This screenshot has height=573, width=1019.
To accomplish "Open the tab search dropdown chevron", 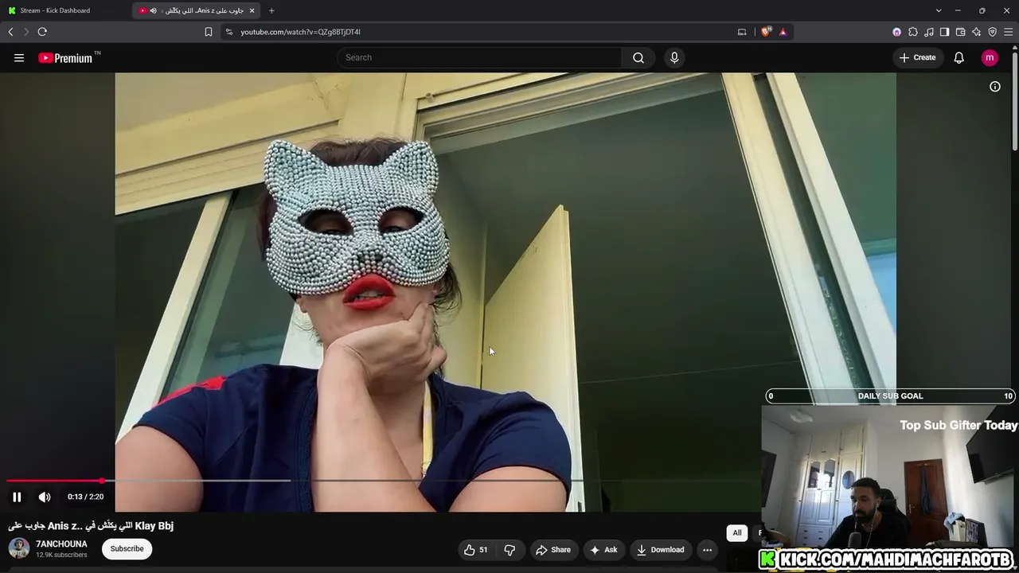I will 939,10.
